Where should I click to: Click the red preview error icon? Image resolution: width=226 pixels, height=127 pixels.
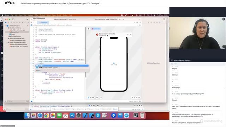[97, 35]
